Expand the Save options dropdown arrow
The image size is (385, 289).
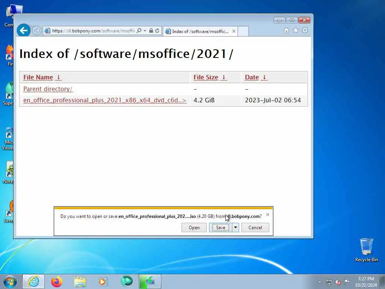click(235, 228)
